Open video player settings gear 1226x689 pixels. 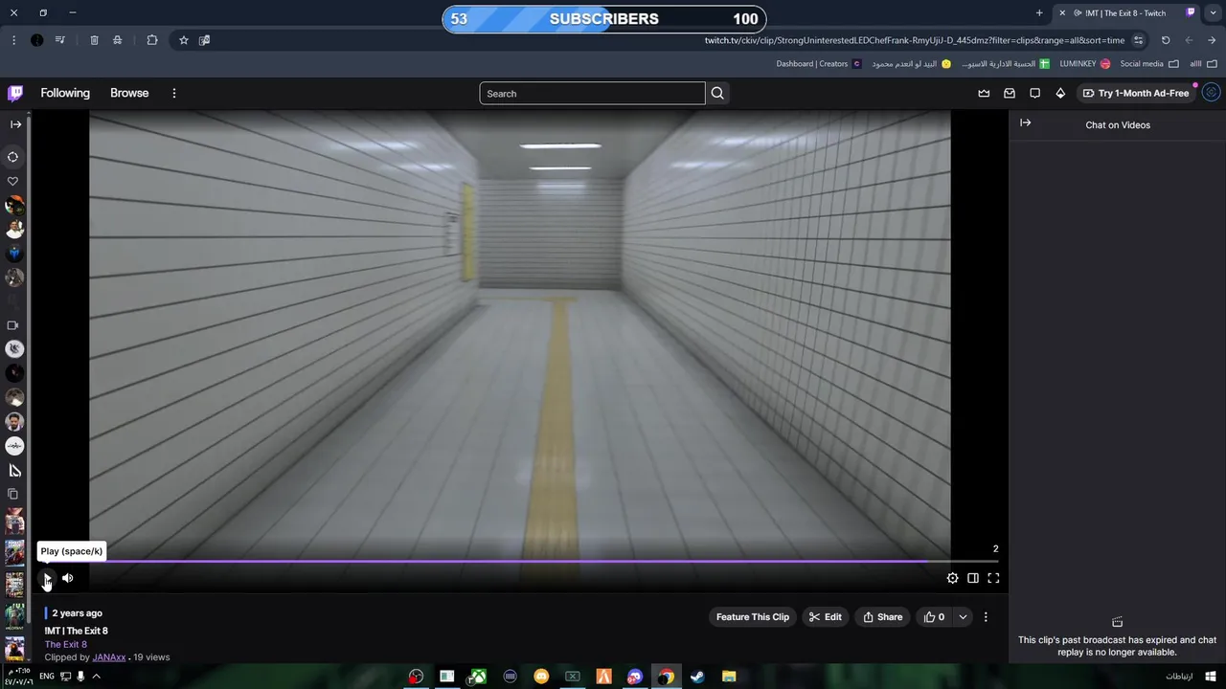coord(952,578)
